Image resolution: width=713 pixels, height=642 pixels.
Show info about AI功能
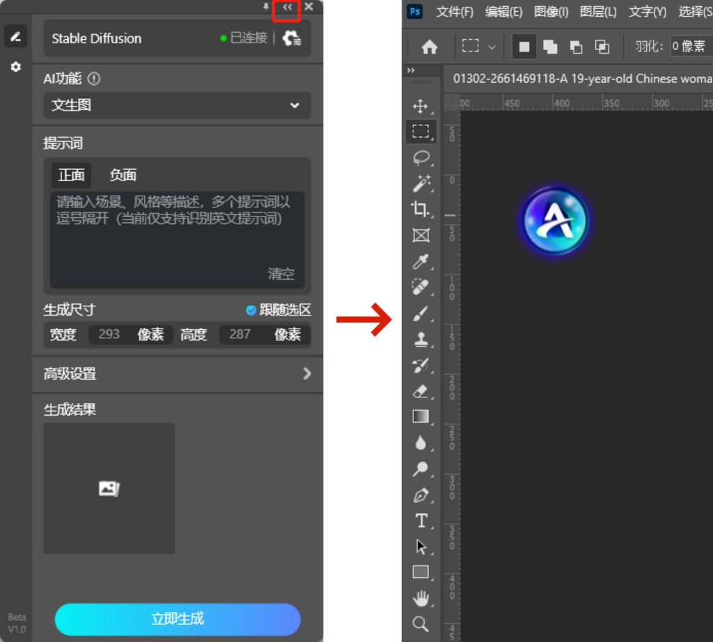[x=94, y=79]
